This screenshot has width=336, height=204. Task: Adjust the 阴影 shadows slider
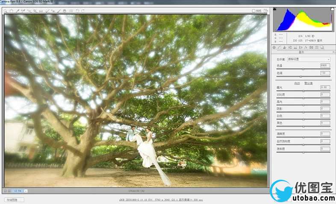click(x=303, y=112)
